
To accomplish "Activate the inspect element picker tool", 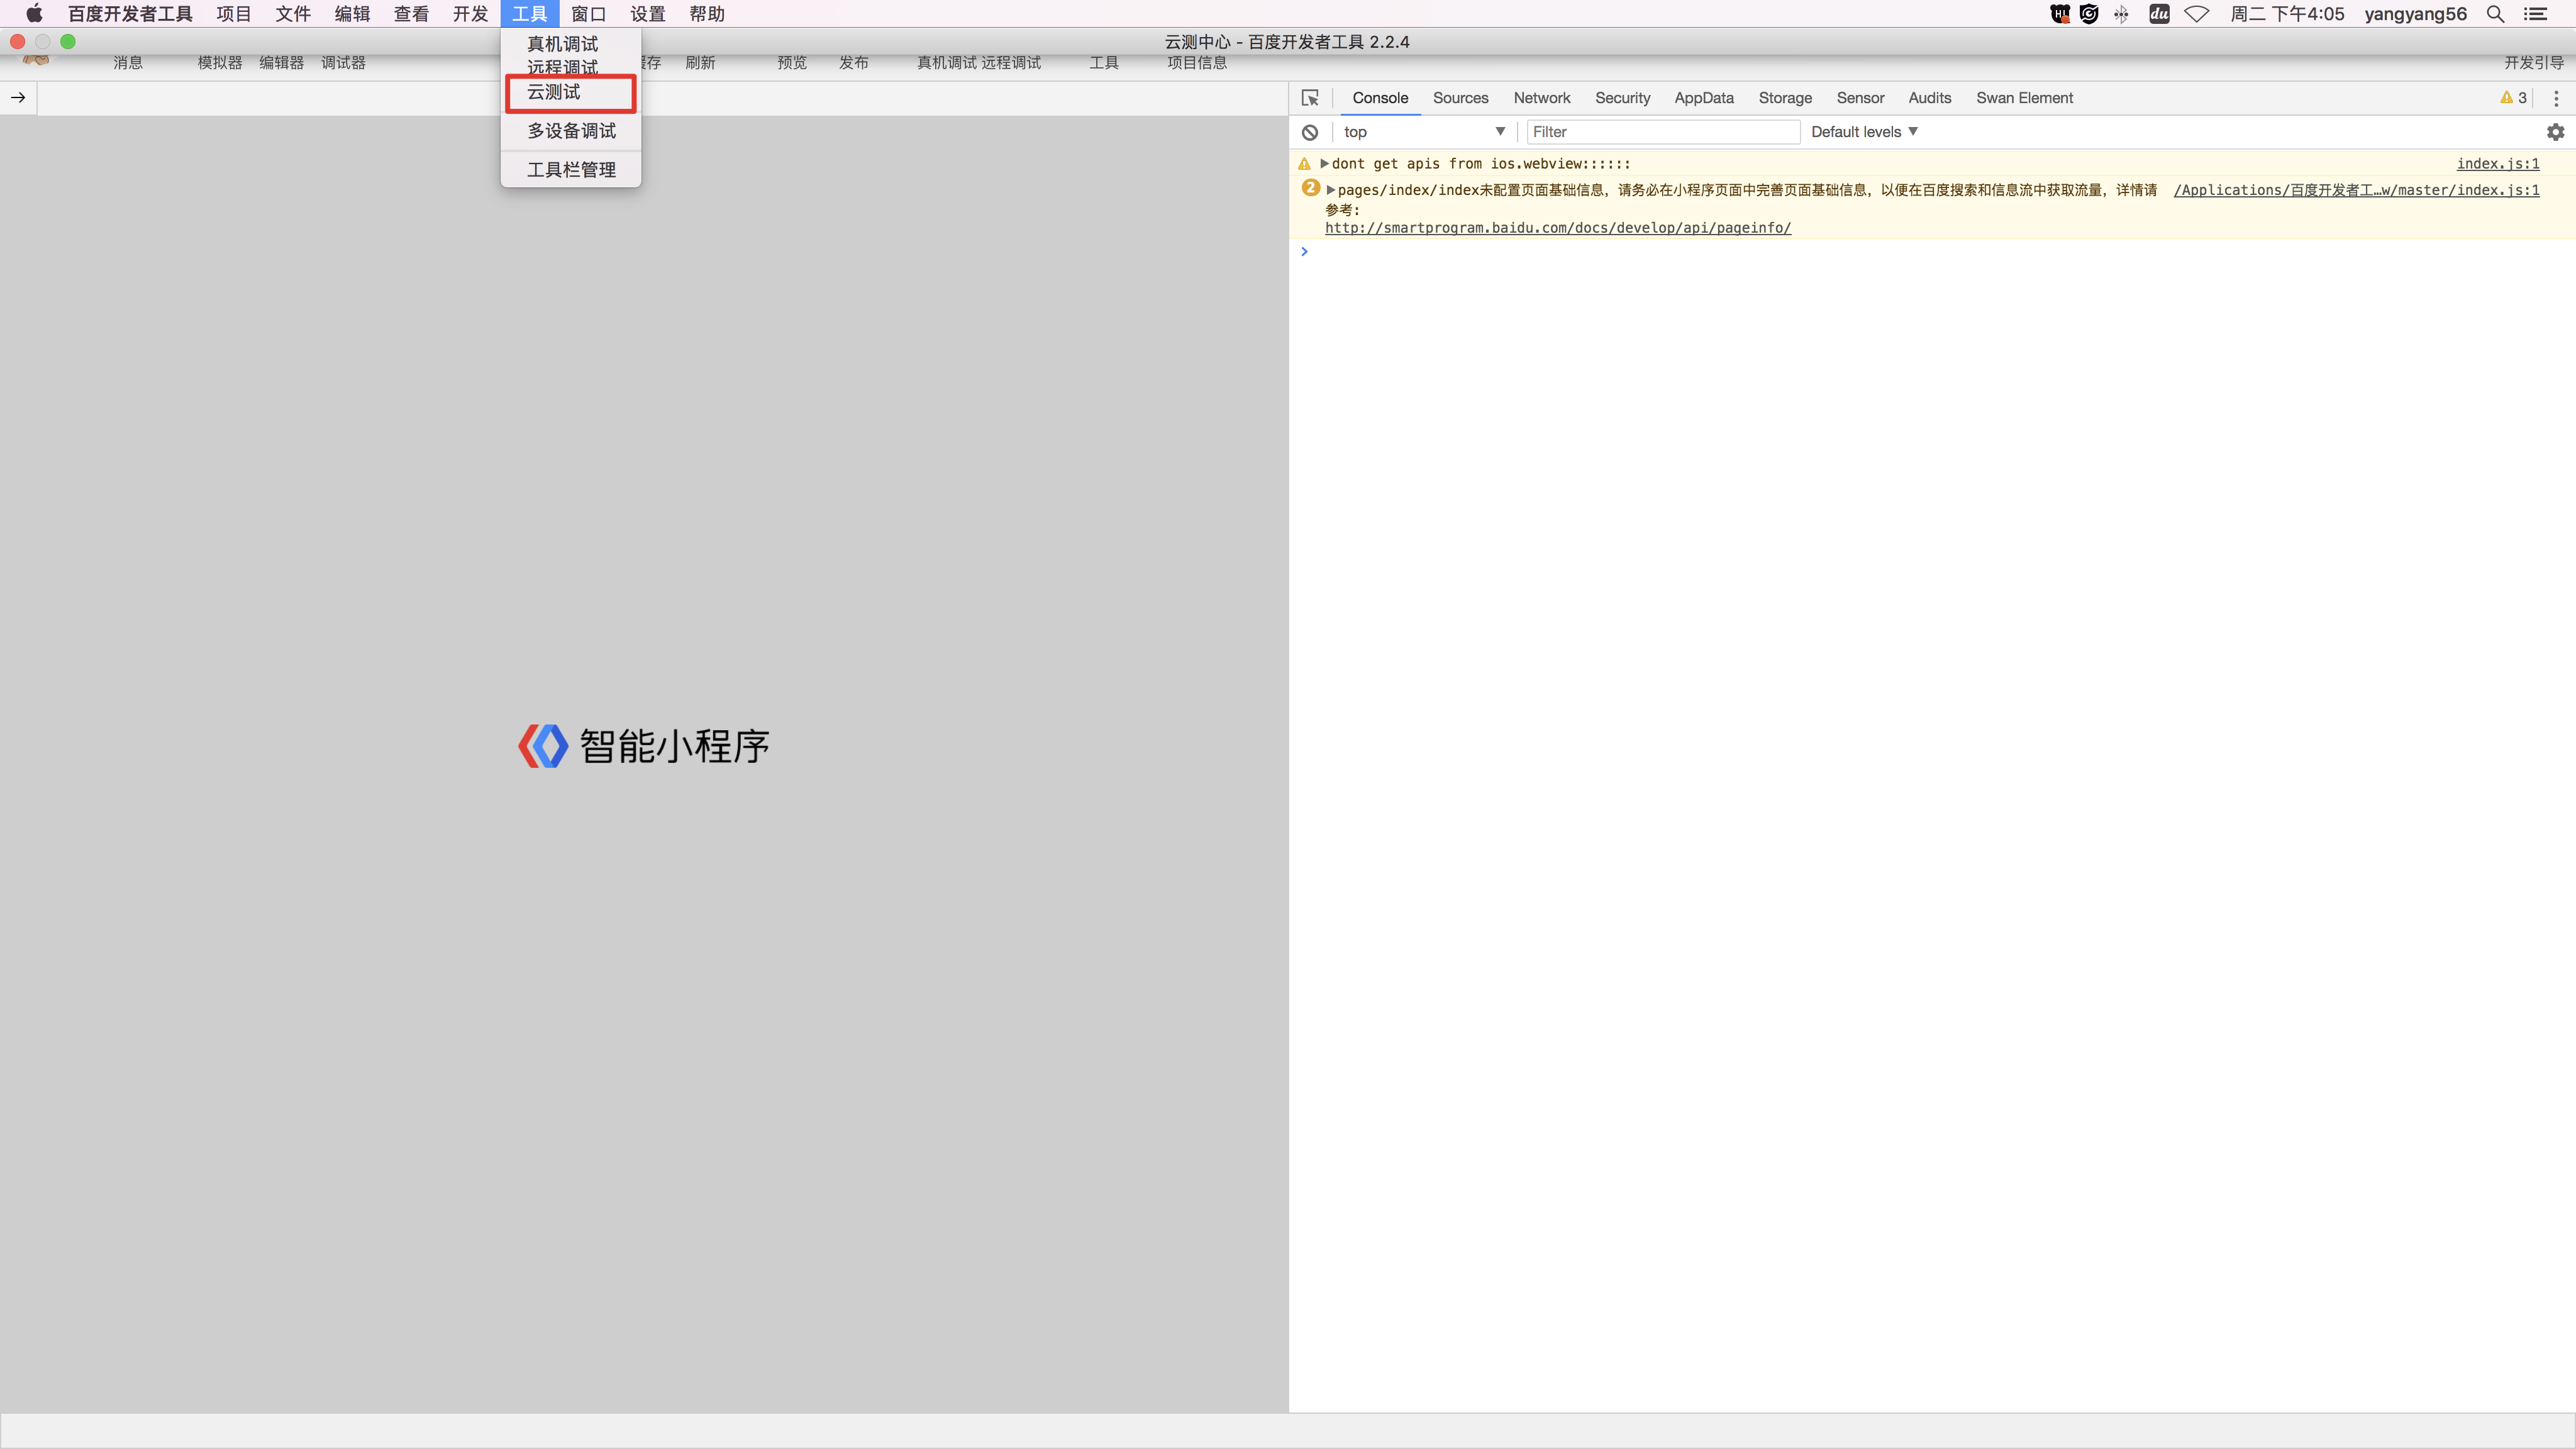I will pos(1310,97).
